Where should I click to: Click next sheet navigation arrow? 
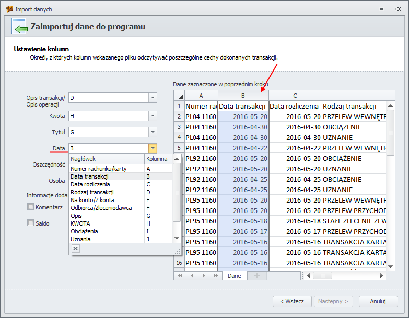[x=203, y=275]
